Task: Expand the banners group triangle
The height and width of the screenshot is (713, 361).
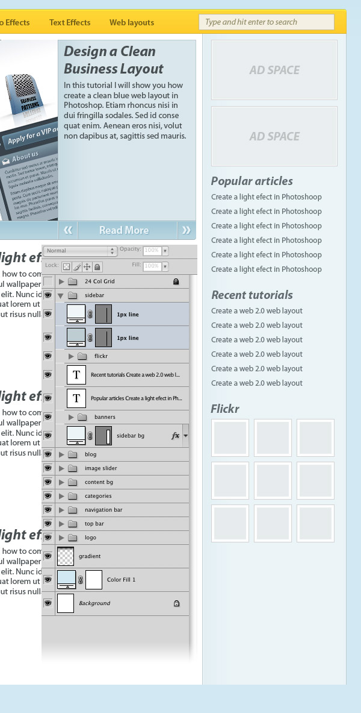Action: pyautogui.click(x=71, y=417)
